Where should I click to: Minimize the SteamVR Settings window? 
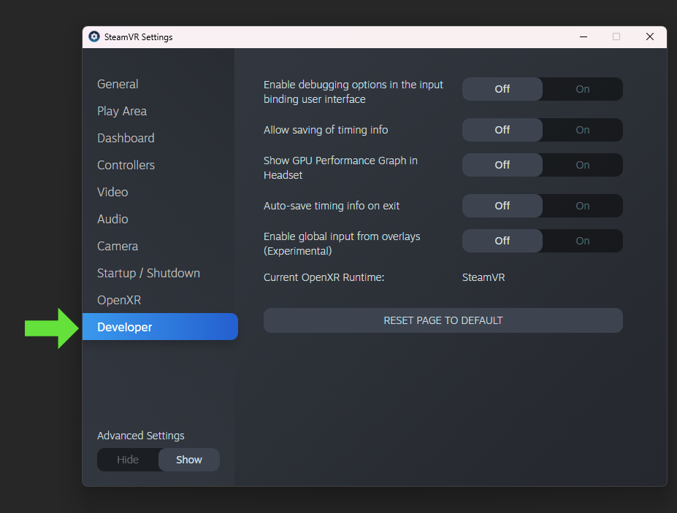584,37
